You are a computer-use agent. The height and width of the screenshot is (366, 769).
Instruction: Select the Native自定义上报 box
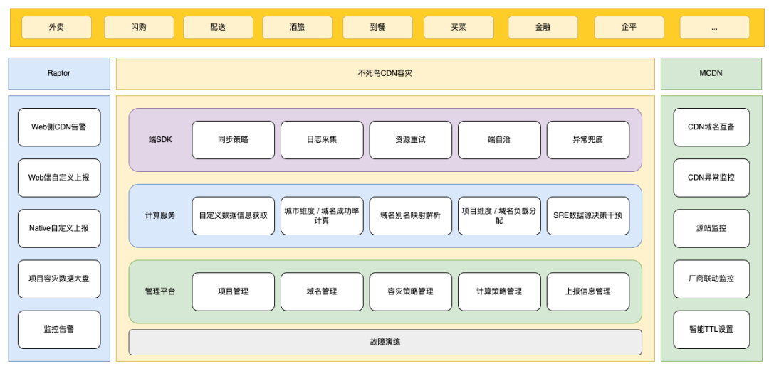pos(59,228)
